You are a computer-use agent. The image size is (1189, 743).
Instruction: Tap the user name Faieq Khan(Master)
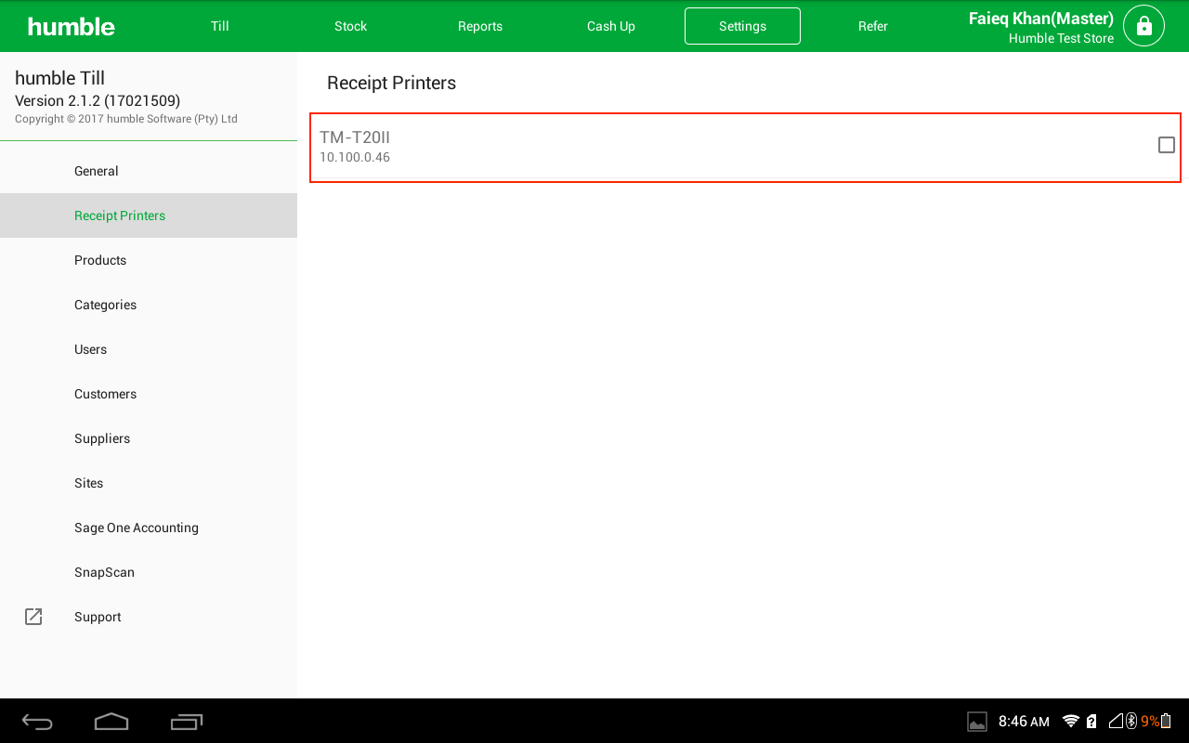click(1041, 19)
